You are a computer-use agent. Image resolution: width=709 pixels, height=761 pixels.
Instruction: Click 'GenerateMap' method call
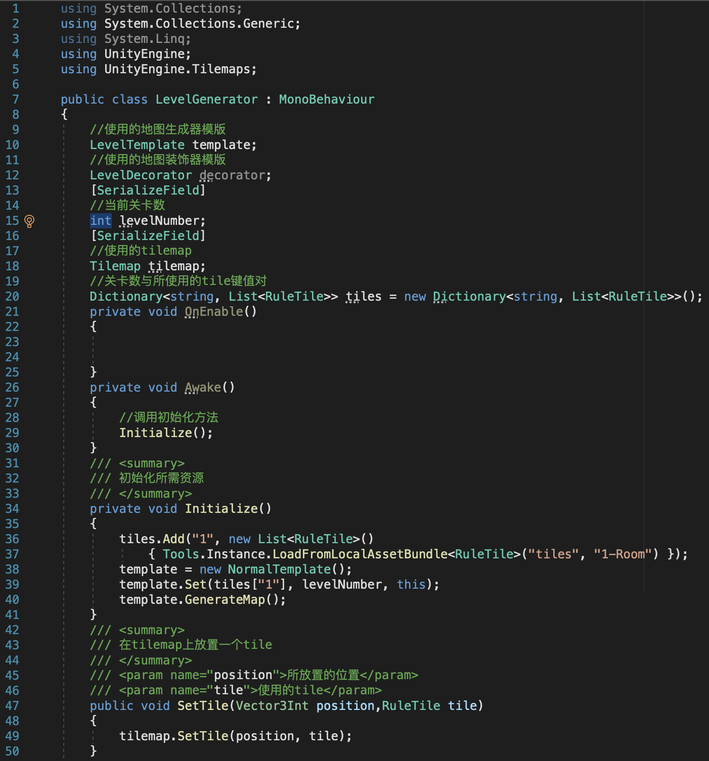pyautogui.click(x=225, y=600)
